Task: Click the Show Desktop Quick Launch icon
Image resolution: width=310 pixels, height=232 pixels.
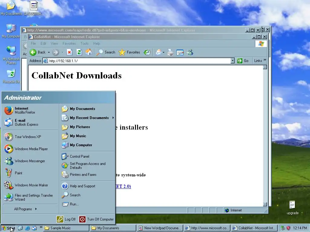Action: tap(20, 228)
